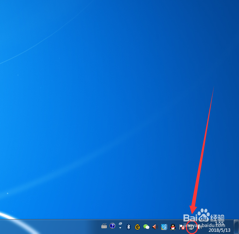Open the network connection tray icon
239x234 pixels.
pos(191,227)
